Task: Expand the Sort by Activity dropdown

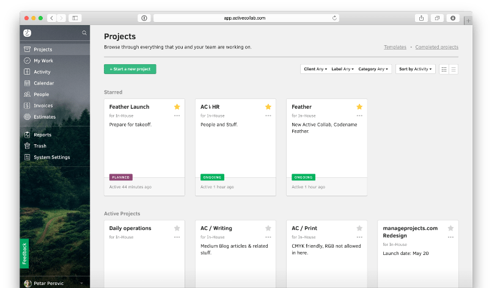Action: point(416,69)
